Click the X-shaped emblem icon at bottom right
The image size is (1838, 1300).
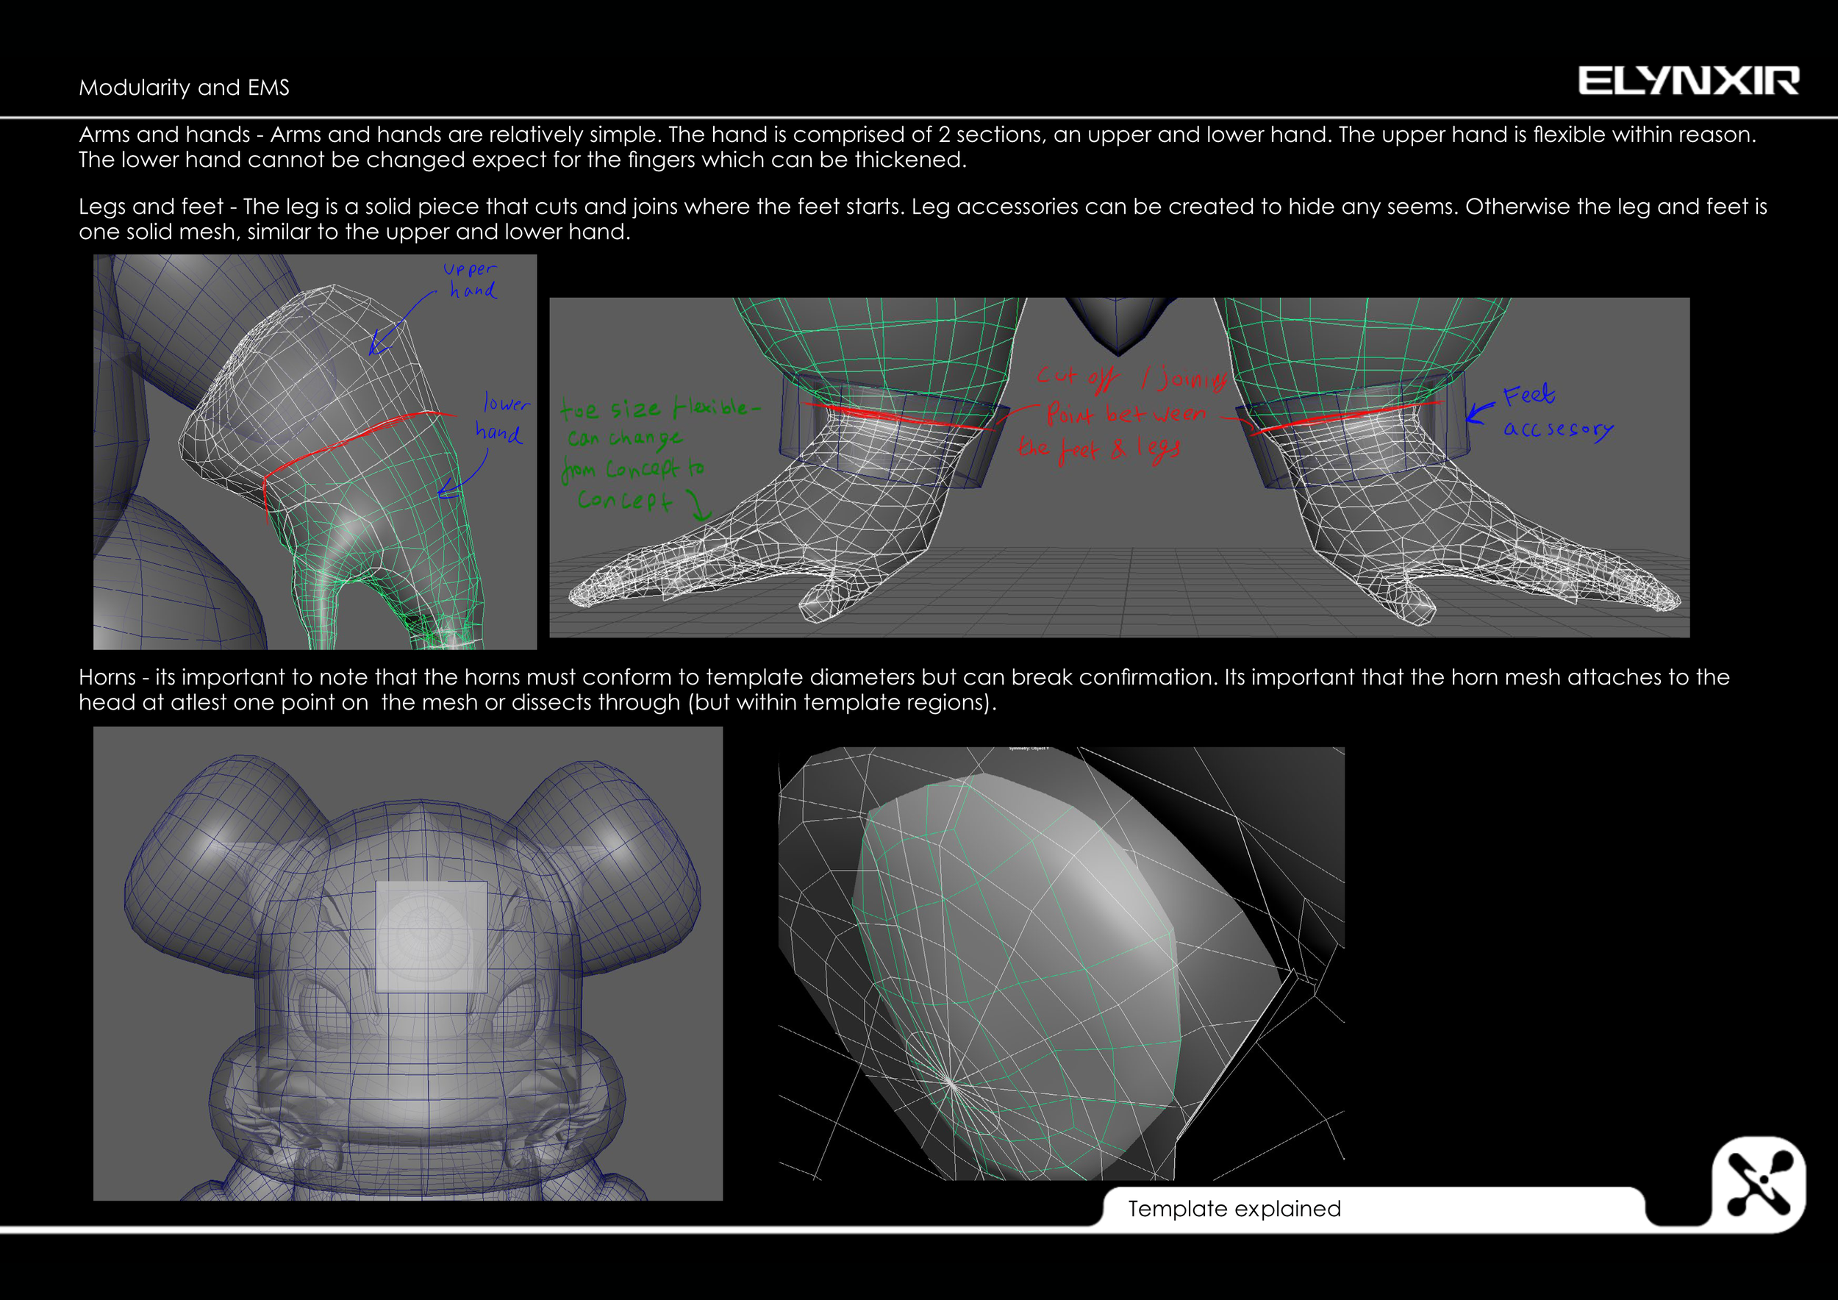(1759, 1184)
